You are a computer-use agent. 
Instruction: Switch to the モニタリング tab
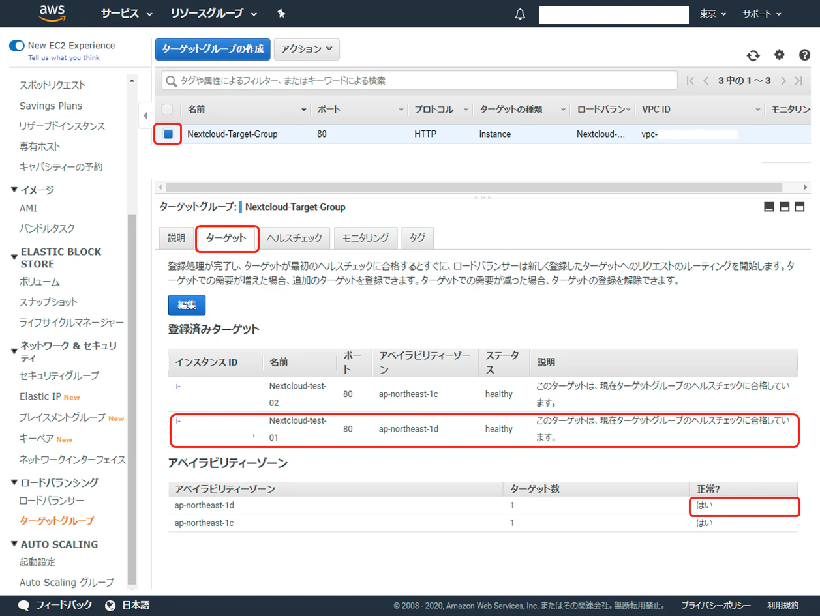(x=366, y=238)
